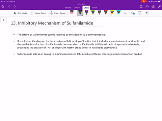Switch to Text Mode
Screen dimensions: 162x121
[20, 13]
